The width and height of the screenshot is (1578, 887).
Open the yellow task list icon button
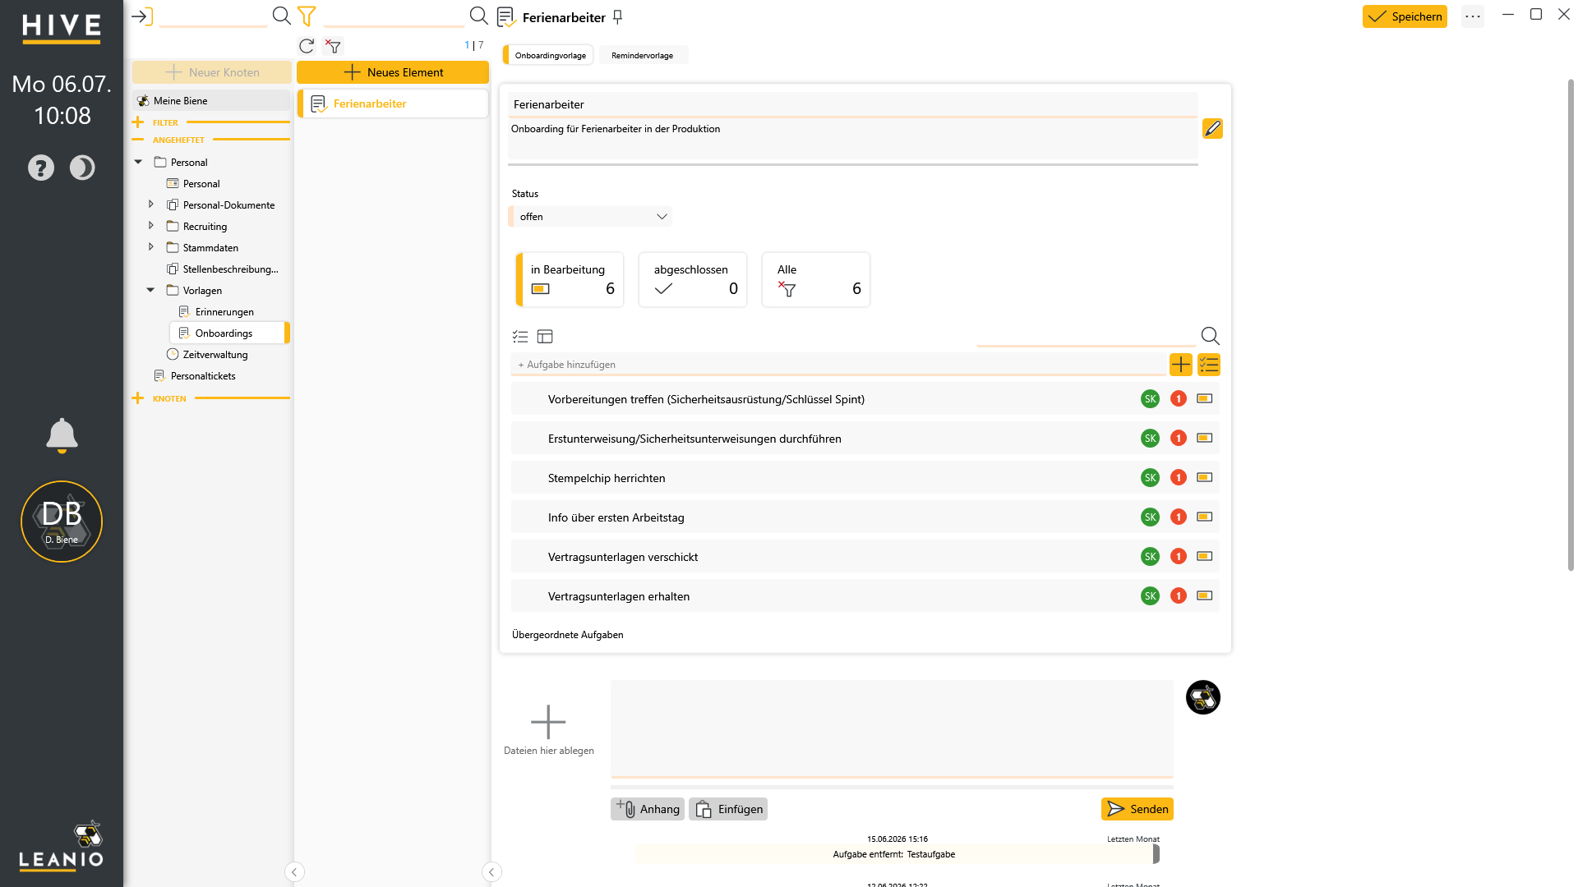pyautogui.click(x=1209, y=365)
